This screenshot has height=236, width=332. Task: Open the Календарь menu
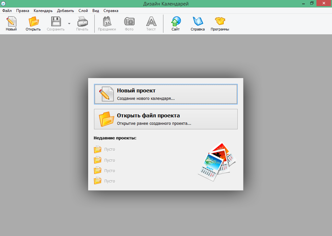[43, 11]
